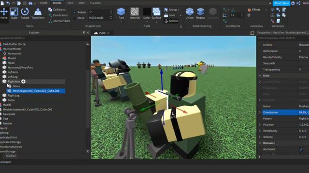This screenshot has width=309, height=173.
Task: Click the rotate snap degrees field
Action: tap(98, 12)
